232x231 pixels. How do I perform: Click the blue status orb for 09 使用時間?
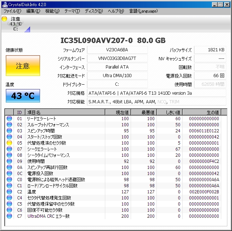[x=9, y=161]
